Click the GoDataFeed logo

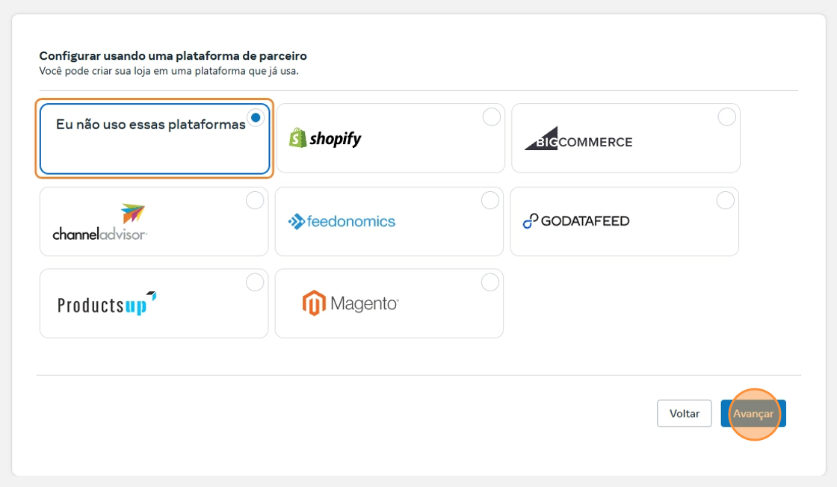(x=575, y=221)
